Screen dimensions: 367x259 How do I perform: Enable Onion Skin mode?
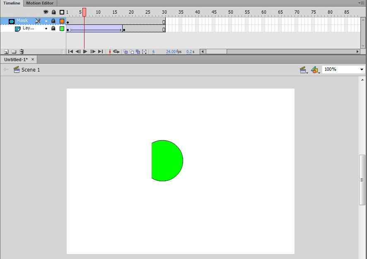pyautogui.click(x=125, y=51)
